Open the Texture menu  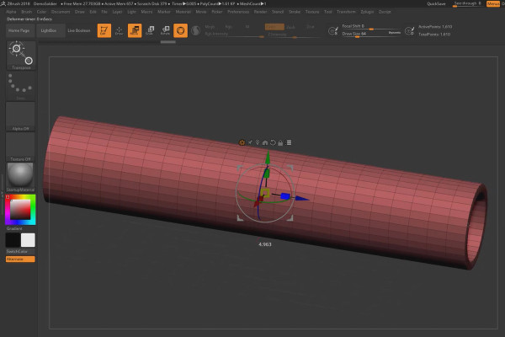click(312, 12)
